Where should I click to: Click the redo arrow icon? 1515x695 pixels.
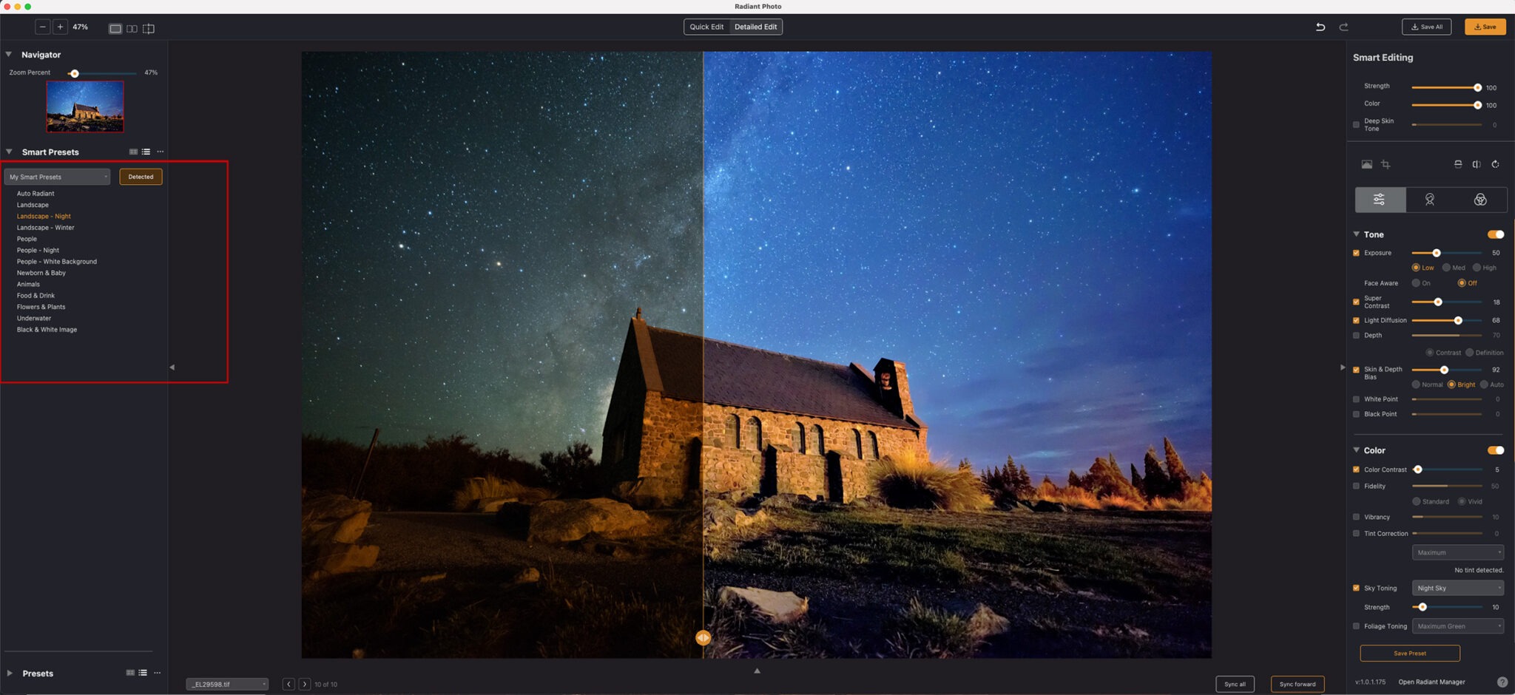1343,27
